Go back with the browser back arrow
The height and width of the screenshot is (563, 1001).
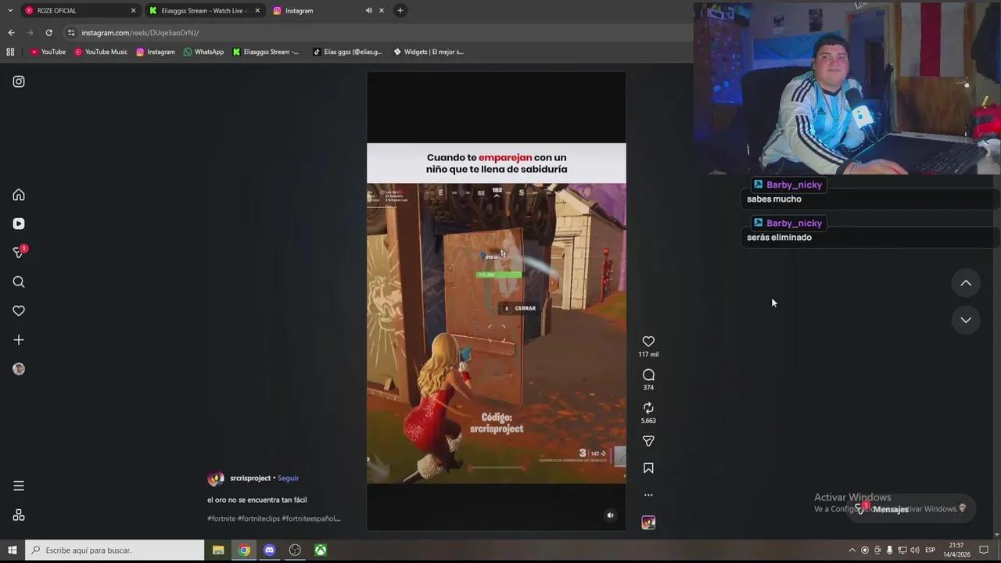[x=11, y=33]
